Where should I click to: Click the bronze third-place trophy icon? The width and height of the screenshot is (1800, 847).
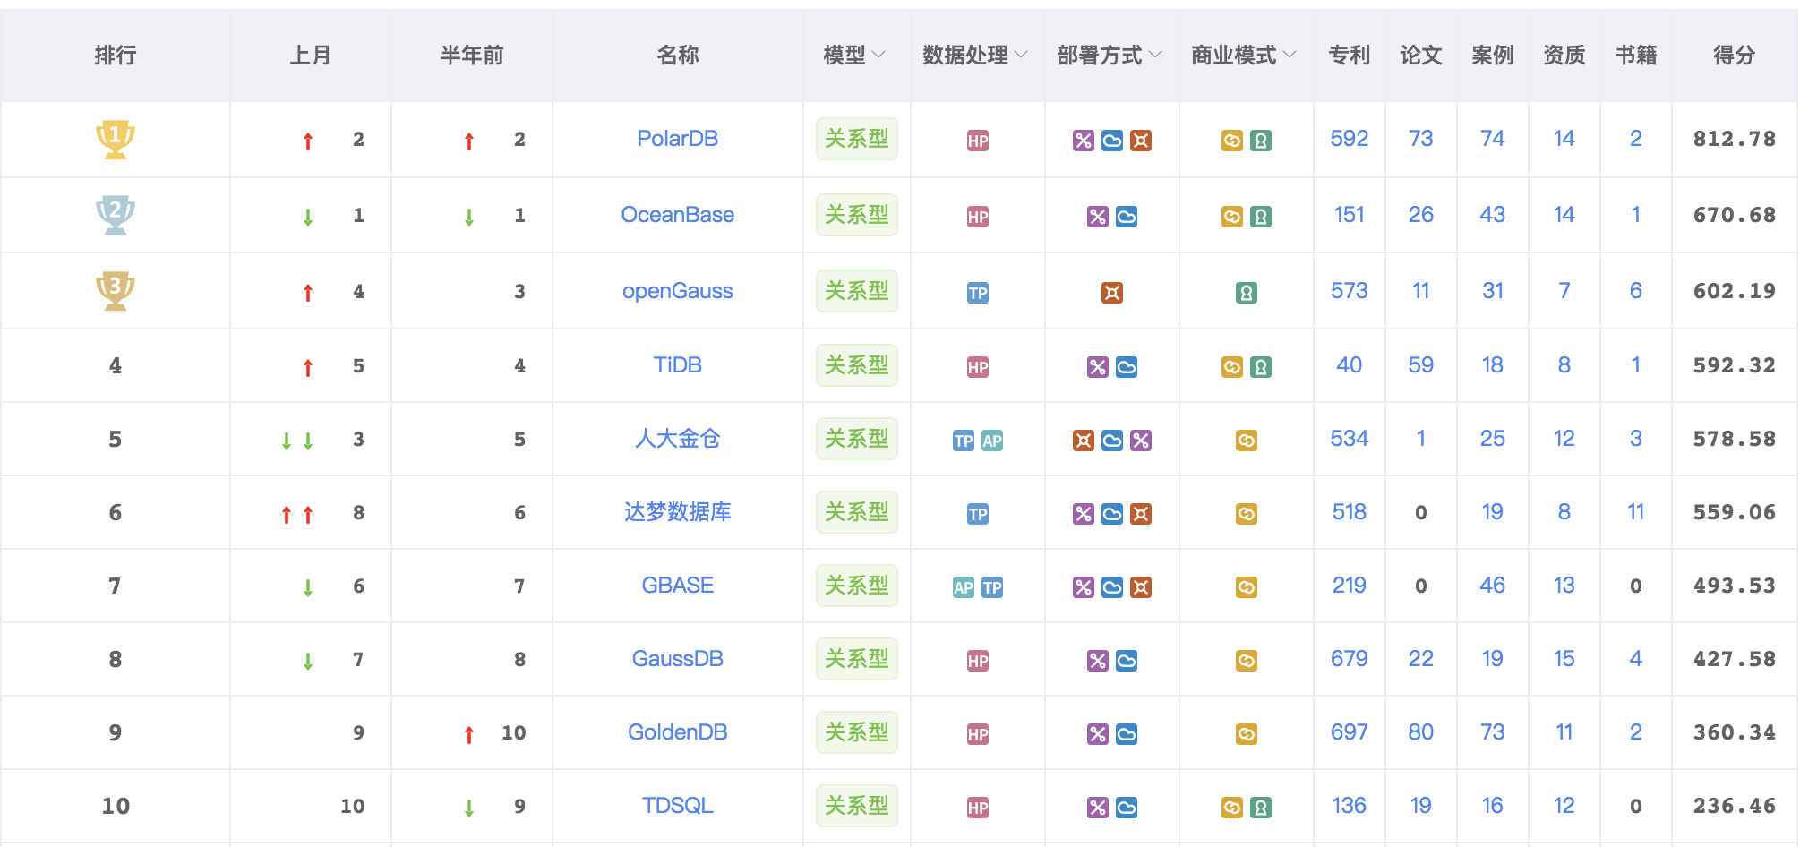(x=115, y=290)
